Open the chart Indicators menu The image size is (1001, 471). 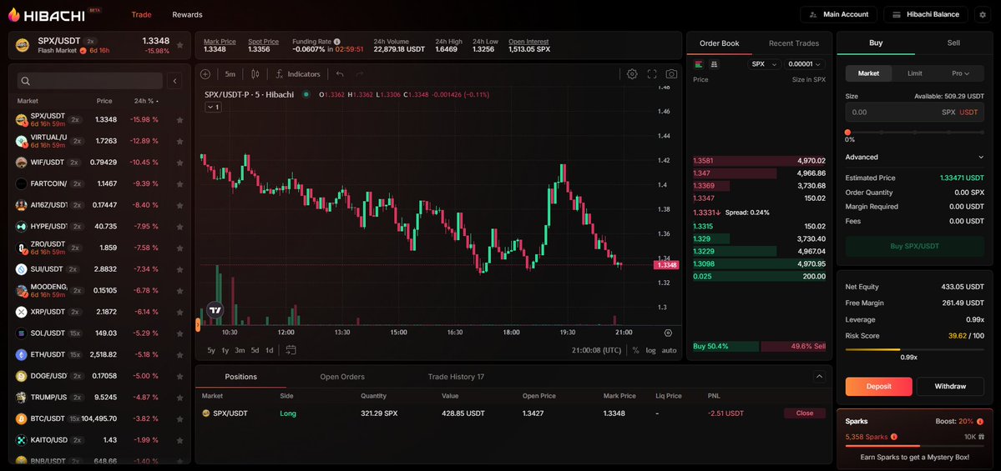[x=297, y=74]
